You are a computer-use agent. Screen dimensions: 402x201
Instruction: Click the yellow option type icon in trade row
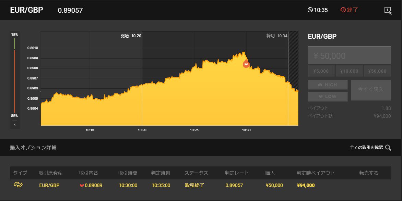tap(18, 185)
